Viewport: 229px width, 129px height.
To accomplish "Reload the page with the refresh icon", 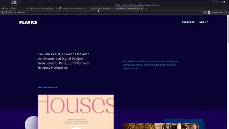I will point(10,13).
